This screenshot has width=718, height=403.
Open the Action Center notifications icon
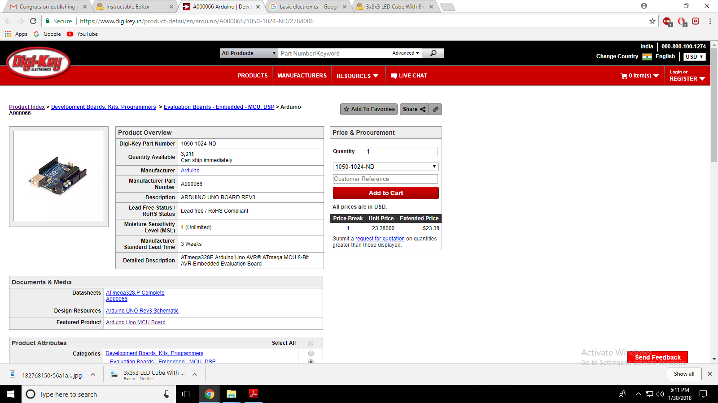(703, 394)
